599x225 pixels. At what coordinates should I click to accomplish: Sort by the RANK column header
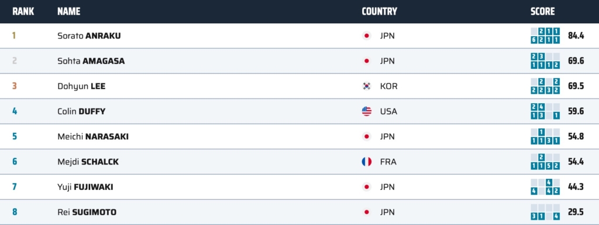[x=23, y=12]
